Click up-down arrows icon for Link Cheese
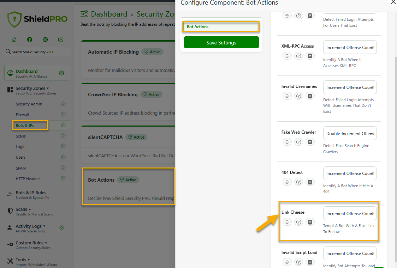The width and height of the screenshot is (397, 268). 287,222
